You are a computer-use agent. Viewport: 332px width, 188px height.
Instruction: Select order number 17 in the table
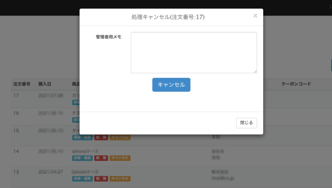pos(16,96)
